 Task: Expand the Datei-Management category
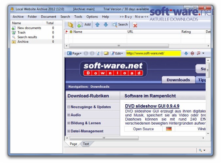click(x=69, y=131)
